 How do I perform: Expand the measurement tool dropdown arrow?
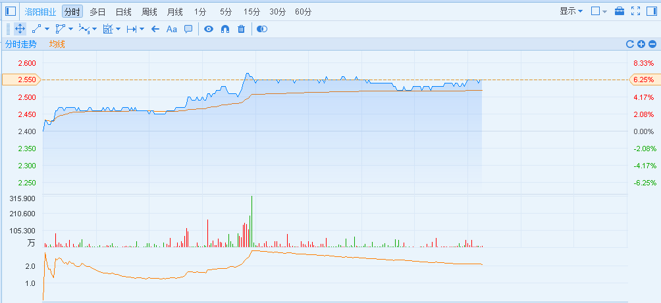coord(119,29)
